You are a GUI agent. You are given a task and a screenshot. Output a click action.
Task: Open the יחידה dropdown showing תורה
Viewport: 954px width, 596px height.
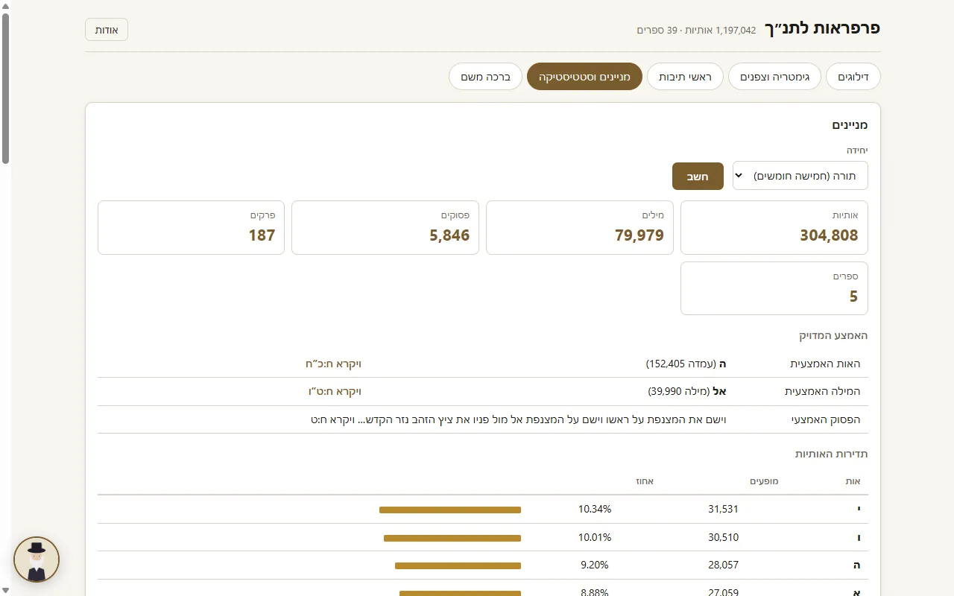(800, 176)
